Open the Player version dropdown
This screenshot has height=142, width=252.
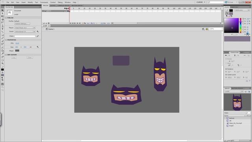[25, 28]
